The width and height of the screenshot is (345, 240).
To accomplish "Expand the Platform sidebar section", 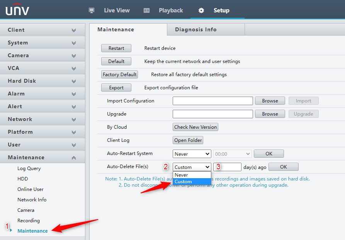I will (42, 132).
